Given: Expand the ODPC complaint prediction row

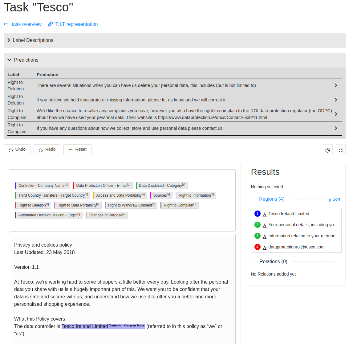Looking at the screenshot, I should (x=336, y=114).
